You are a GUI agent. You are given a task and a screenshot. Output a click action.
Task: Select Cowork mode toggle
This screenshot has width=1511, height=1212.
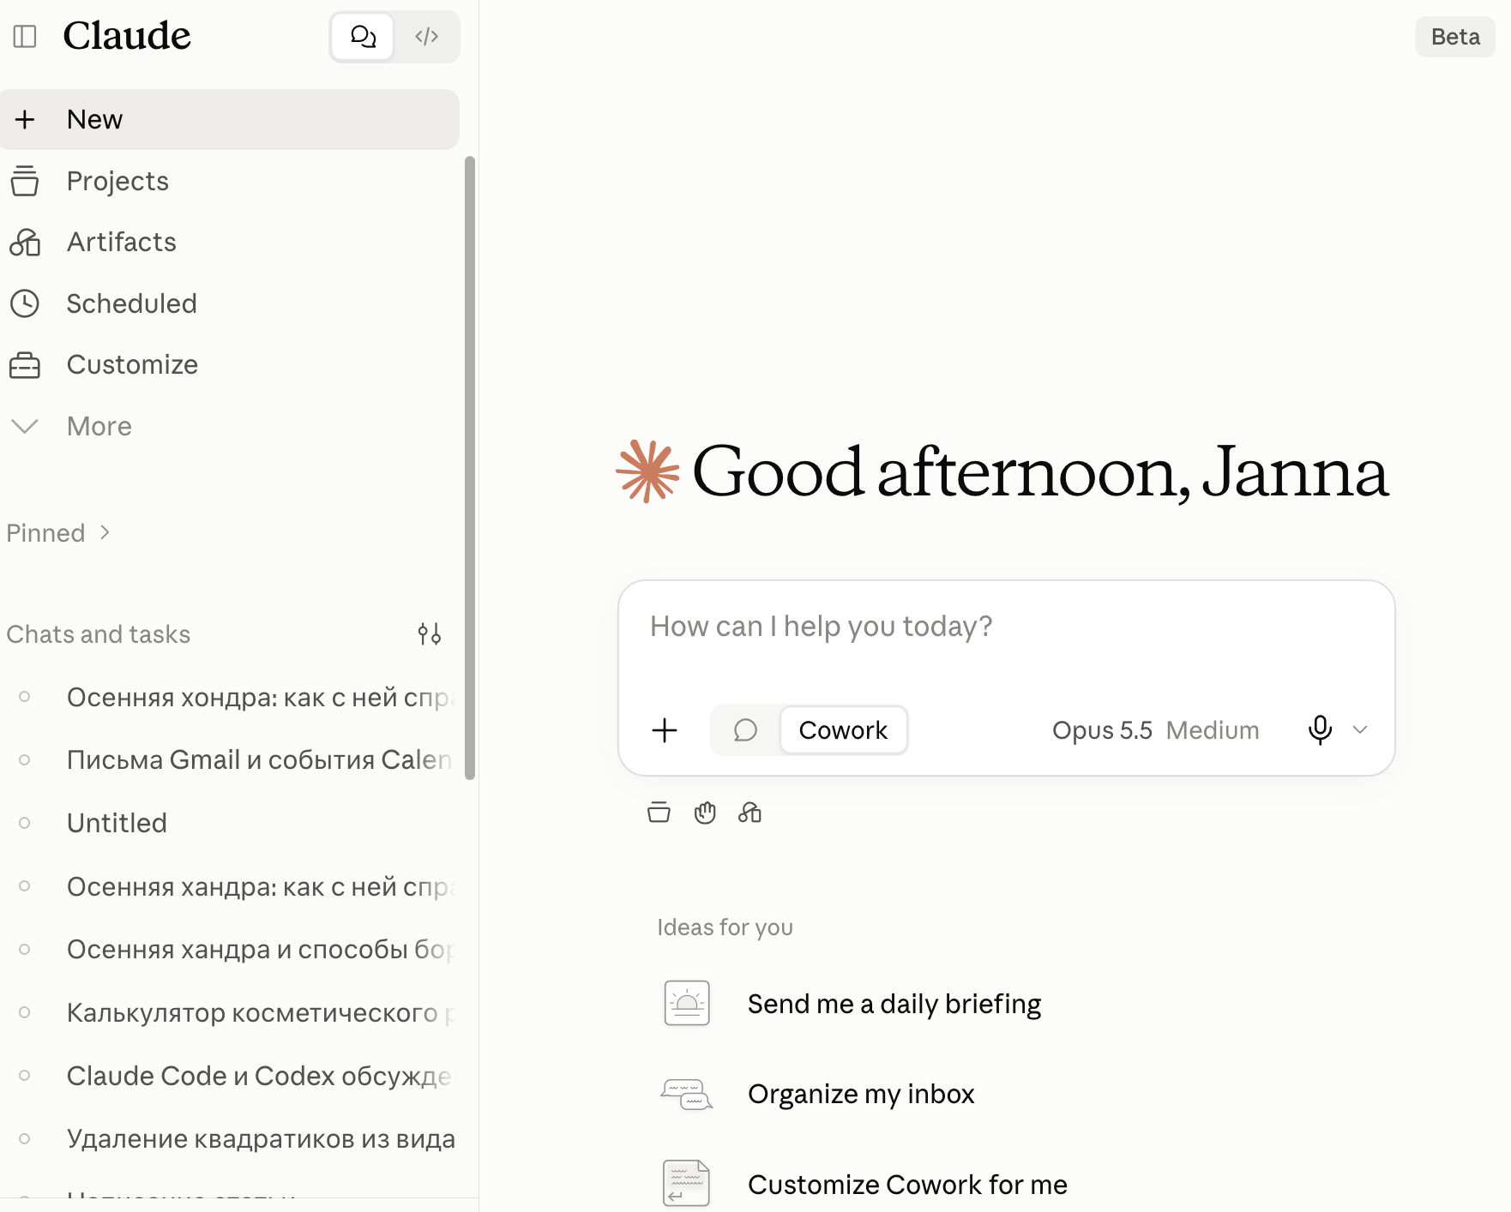pyautogui.click(x=843, y=730)
